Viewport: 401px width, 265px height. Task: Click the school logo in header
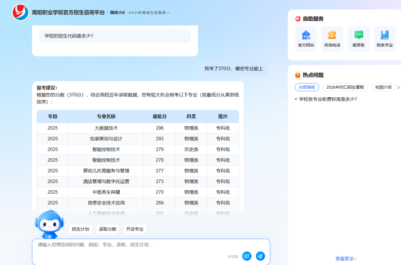(20, 12)
